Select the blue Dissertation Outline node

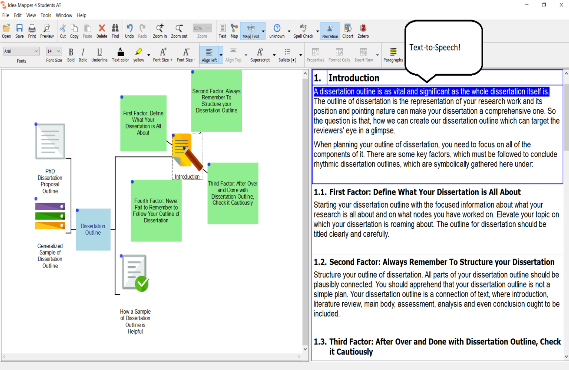[93, 229]
